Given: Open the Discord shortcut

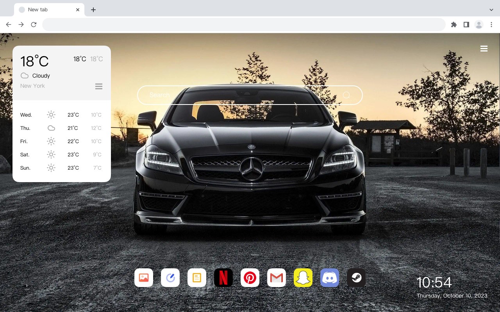Looking at the screenshot, I should coord(330,278).
